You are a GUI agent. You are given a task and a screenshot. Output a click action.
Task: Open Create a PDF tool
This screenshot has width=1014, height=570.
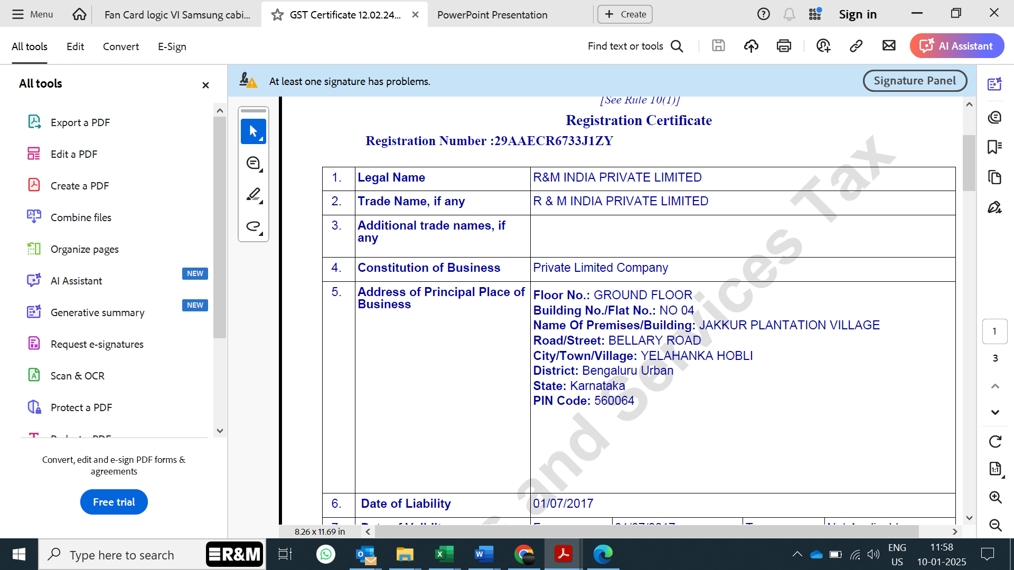[80, 186]
